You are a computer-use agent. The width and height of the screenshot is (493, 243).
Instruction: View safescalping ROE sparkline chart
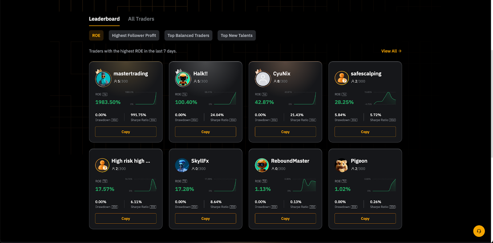click(385, 98)
